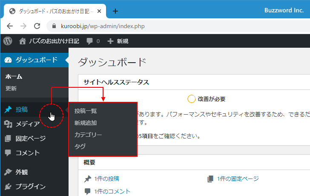The width and height of the screenshot is (310, 196).
Task: Click the plus icon next to 新規
Action: (110, 41)
